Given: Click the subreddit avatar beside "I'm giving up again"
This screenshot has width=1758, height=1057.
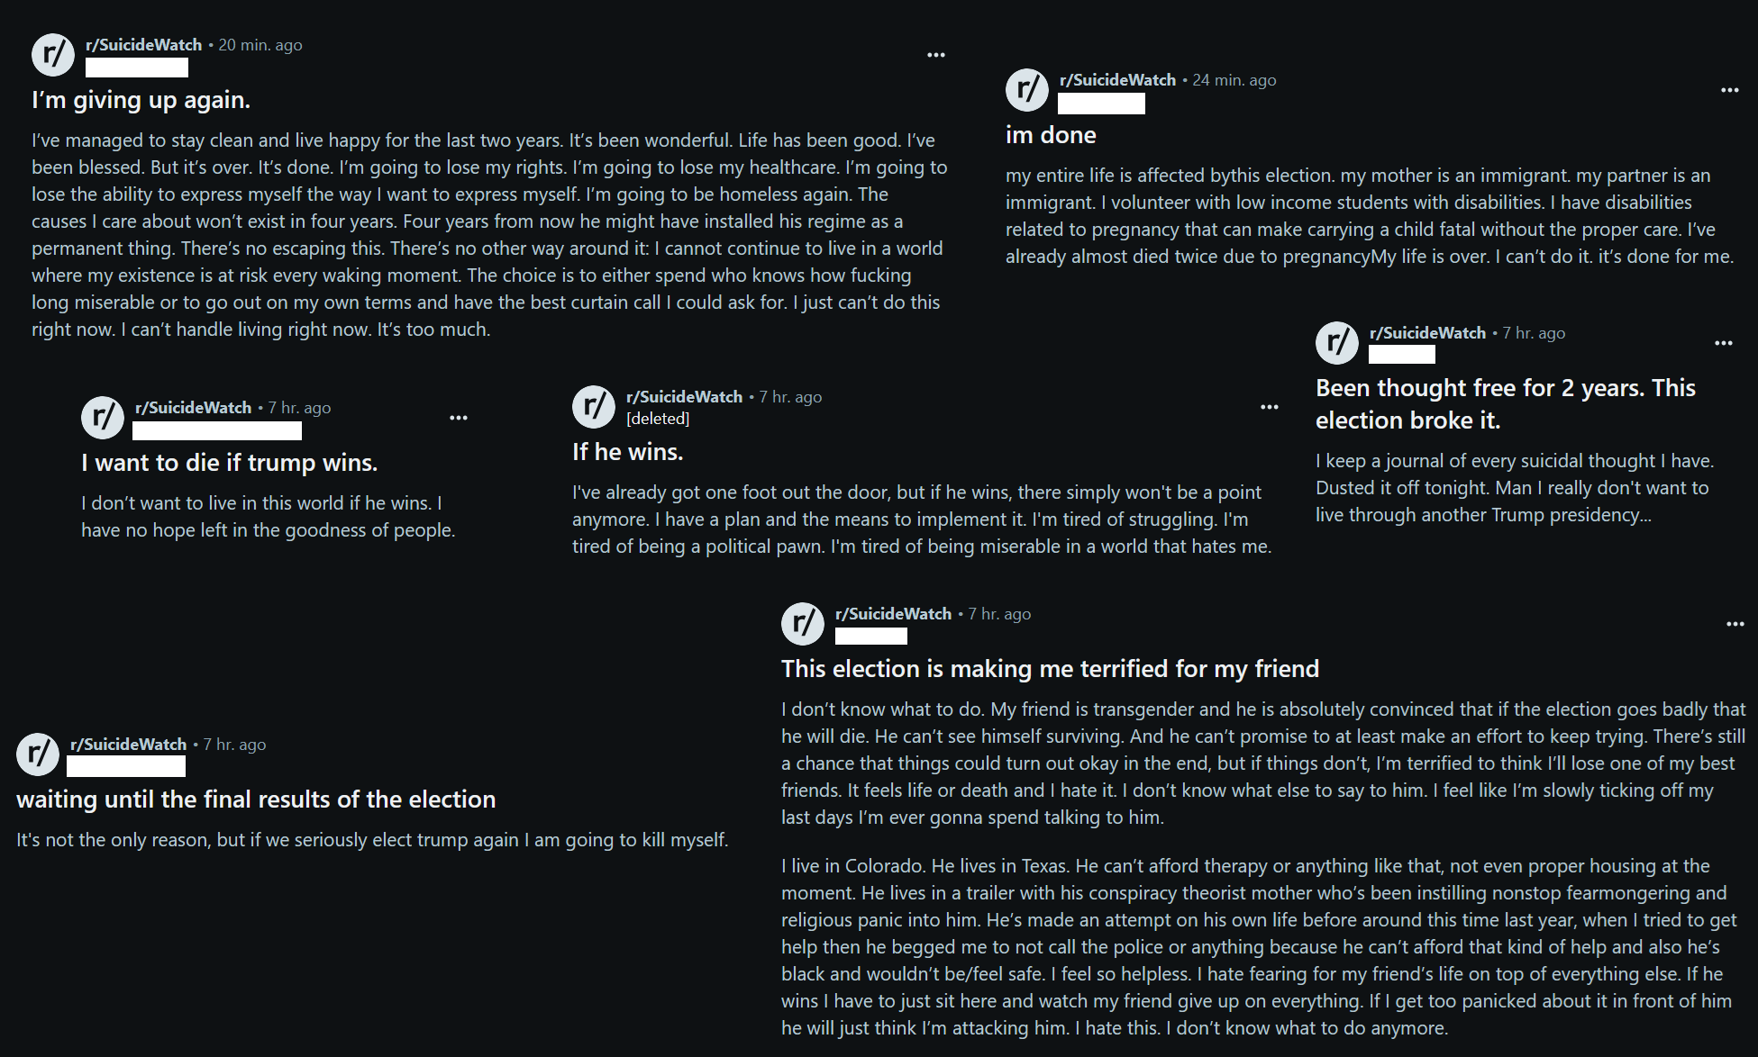Looking at the screenshot, I should pos(53,55).
